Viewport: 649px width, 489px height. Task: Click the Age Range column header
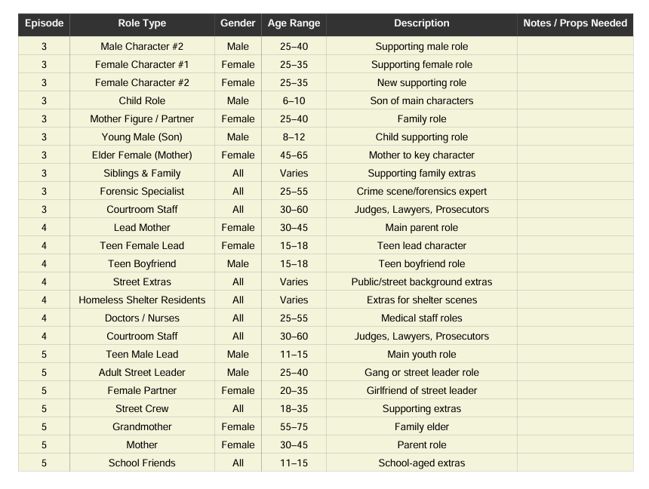click(294, 23)
